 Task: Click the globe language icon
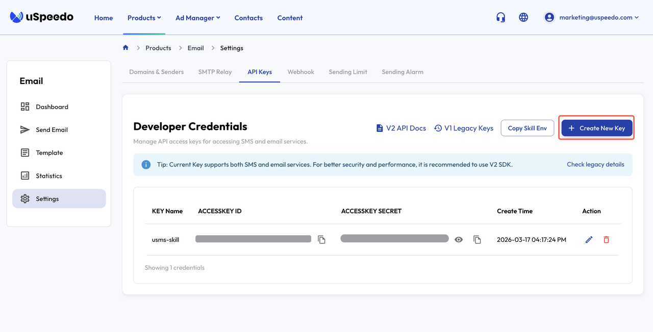pyautogui.click(x=523, y=17)
